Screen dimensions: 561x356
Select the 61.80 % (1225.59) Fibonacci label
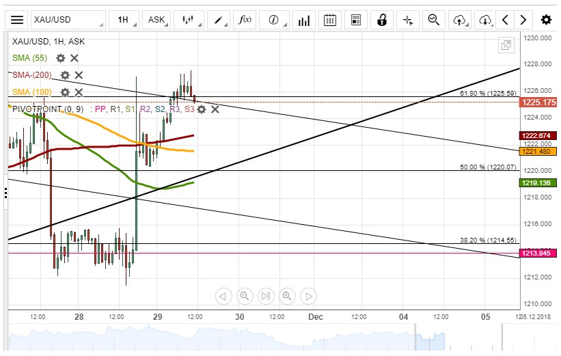click(x=488, y=94)
